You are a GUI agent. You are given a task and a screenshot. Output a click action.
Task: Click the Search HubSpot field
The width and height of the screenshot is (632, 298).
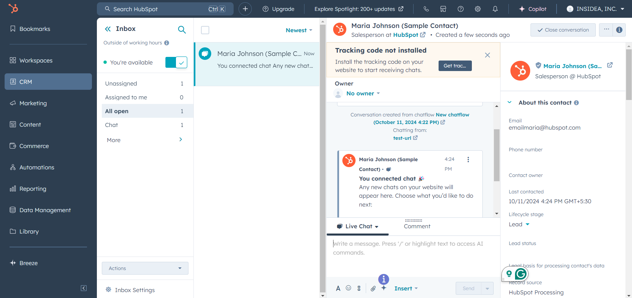pyautogui.click(x=165, y=9)
